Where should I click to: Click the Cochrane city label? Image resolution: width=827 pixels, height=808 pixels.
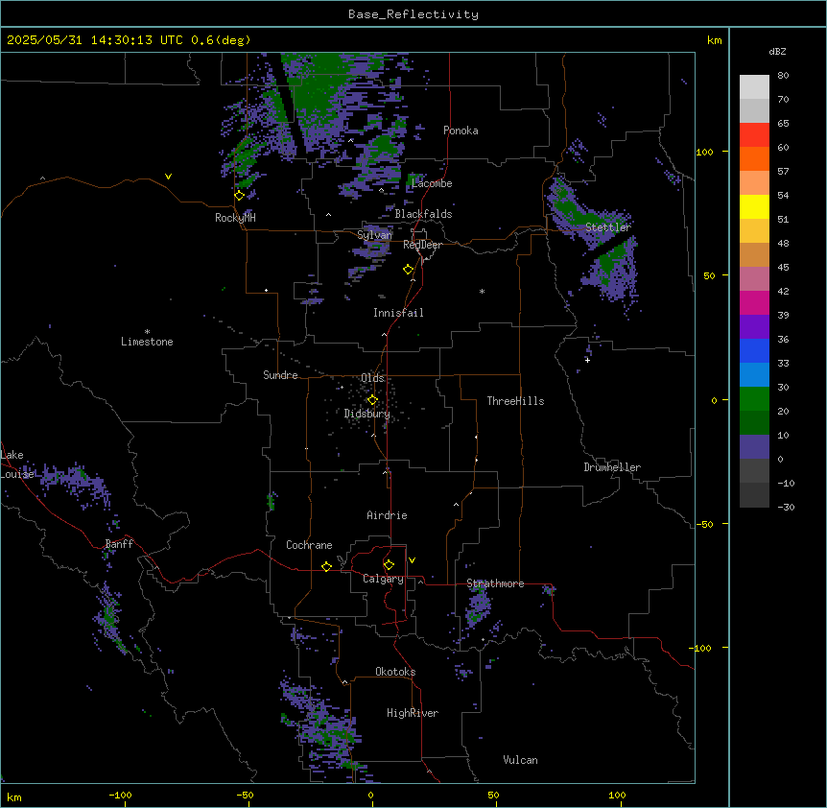[309, 545]
